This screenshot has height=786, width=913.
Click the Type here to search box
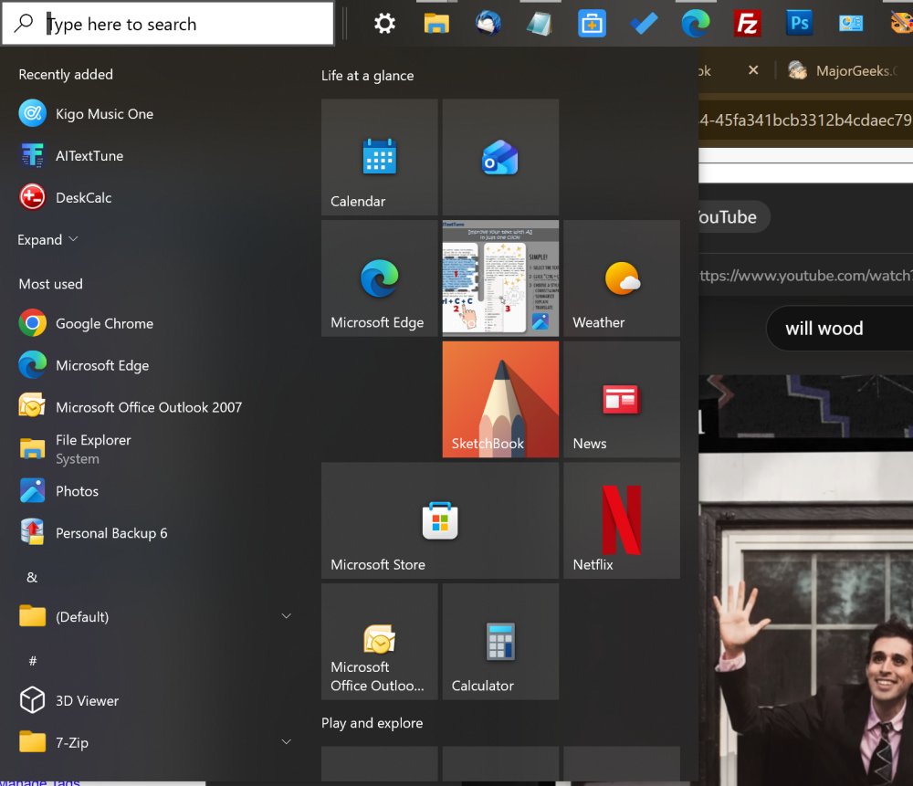(168, 24)
